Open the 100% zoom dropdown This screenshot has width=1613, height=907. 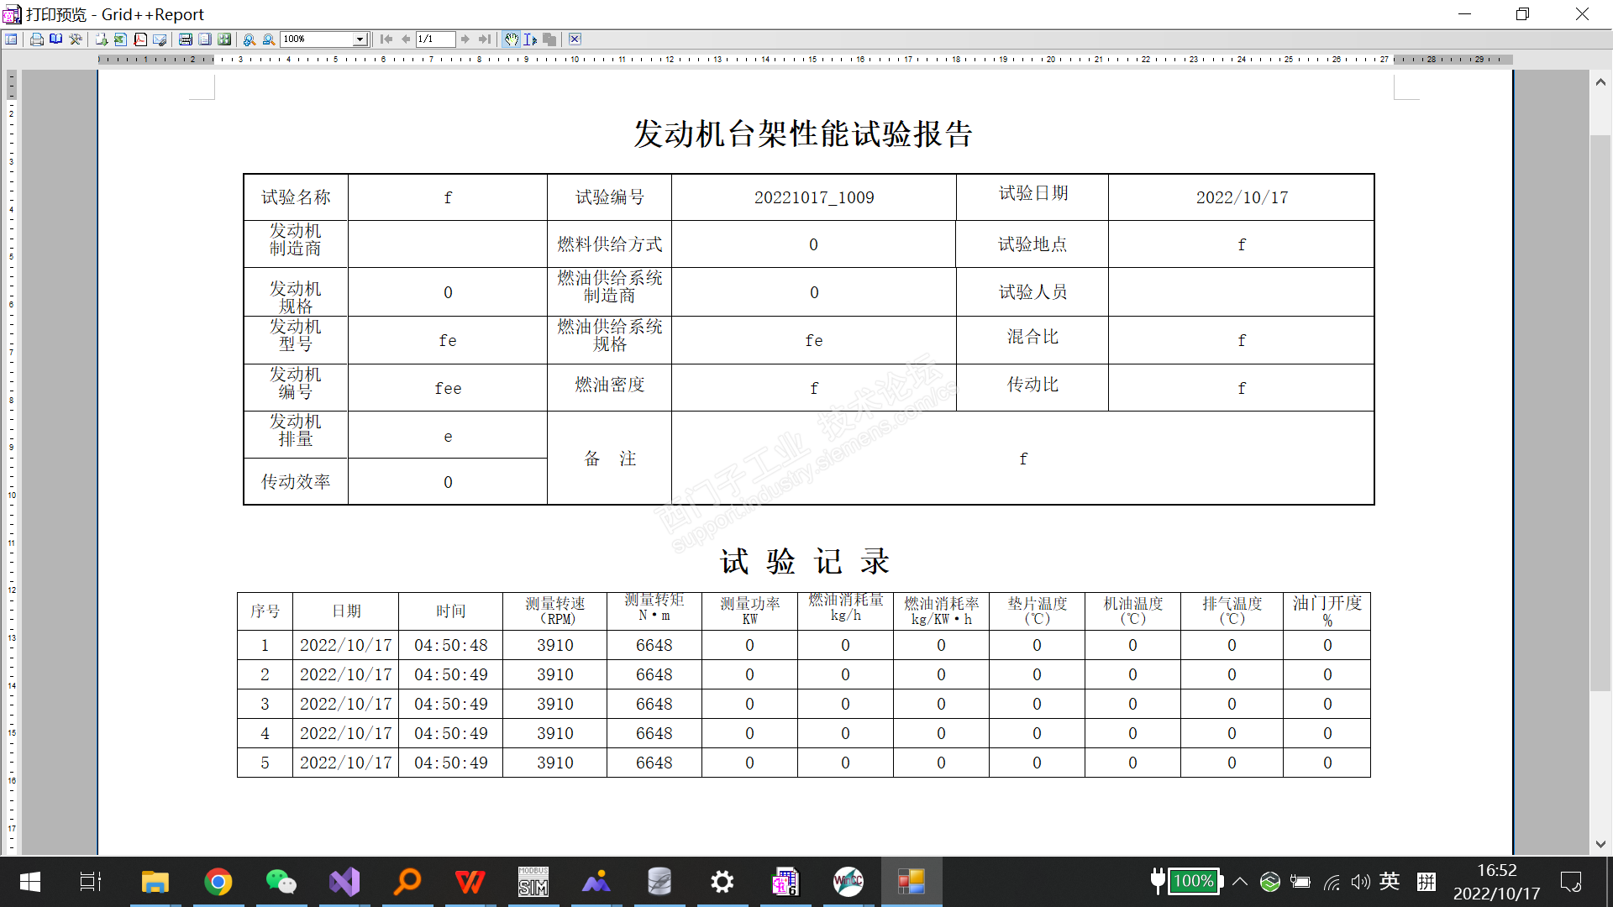360,39
